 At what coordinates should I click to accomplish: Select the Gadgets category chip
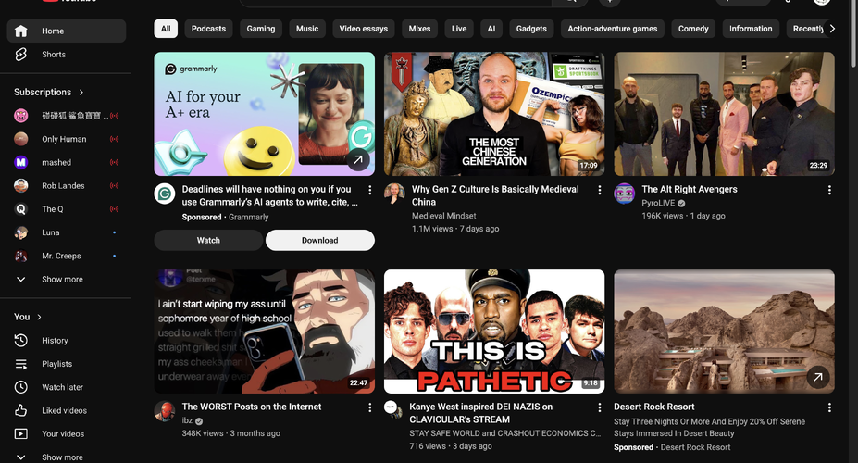pyautogui.click(x=531, y=29)
